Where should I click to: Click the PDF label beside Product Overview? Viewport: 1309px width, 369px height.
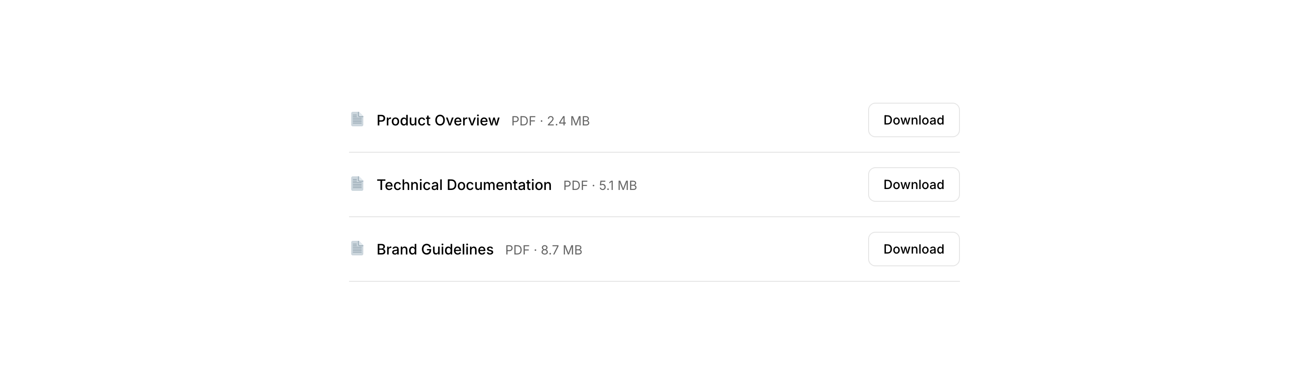[523, 121]
